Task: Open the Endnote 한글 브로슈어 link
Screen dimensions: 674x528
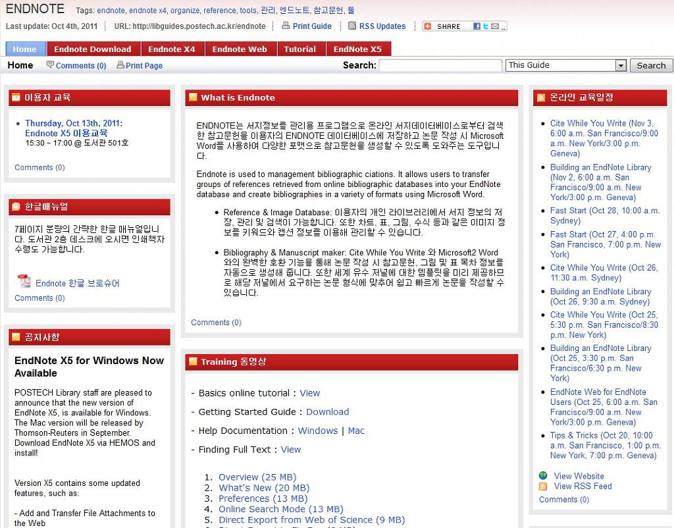Action: click(78, 283)
